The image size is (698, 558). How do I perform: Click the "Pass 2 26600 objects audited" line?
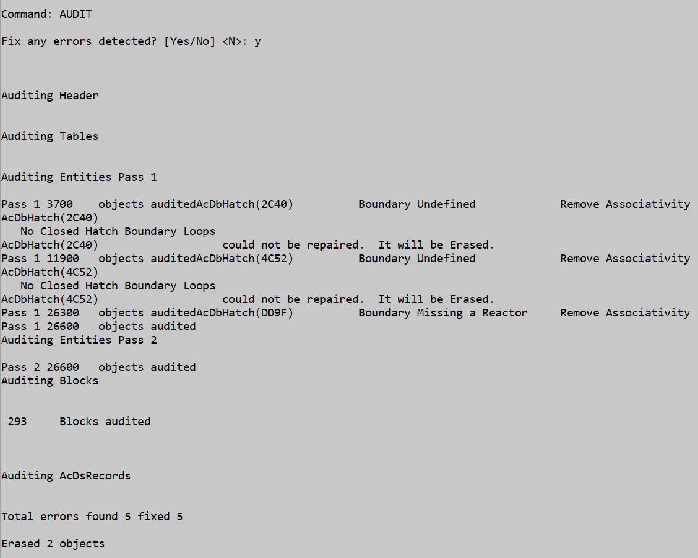coord(98,367)
